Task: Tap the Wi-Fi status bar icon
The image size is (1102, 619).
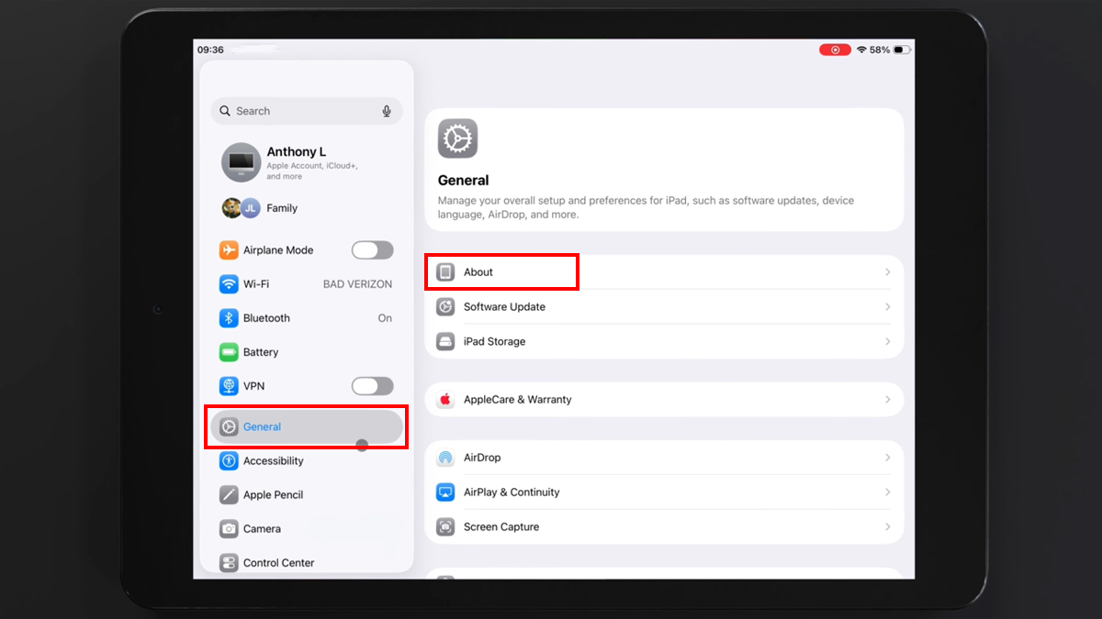Action: [x=861, y=50]
